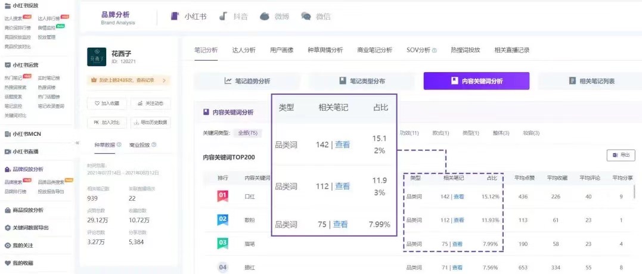Click the 导出历史数据 button
Viewport: 642px width, 274px height.
151,122
